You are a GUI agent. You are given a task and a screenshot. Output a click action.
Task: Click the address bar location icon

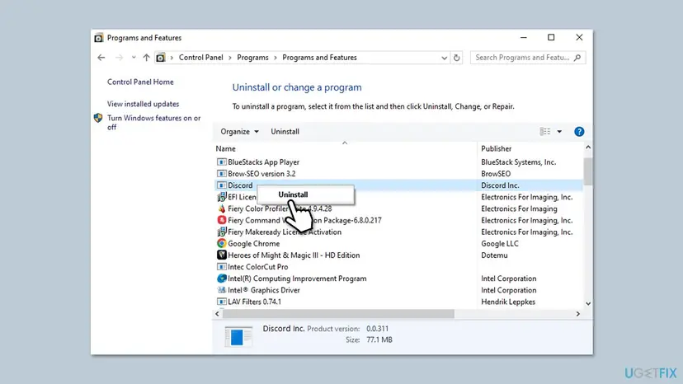pos(161,58)
